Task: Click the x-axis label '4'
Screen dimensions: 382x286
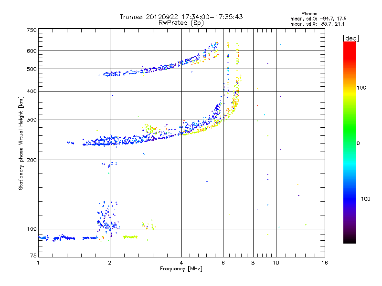Action: (x=181, y=263)
